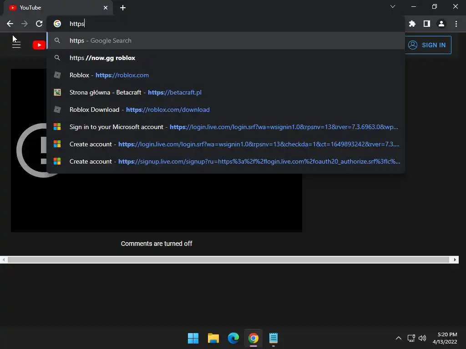The image size is (466, 349).
Task: Show hidden tray icons chevron
Action: (399, 338)
